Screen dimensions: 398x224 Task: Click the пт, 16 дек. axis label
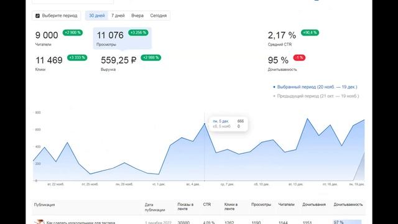[x=330, y=184]
